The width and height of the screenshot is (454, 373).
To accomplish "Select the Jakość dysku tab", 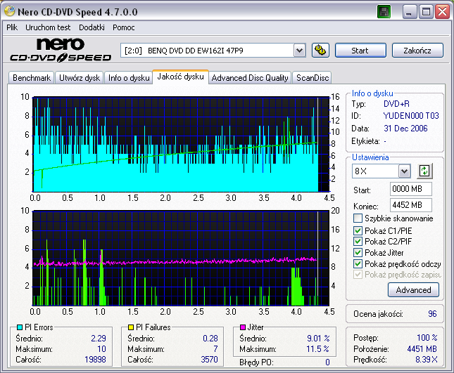I will [180, 77].
